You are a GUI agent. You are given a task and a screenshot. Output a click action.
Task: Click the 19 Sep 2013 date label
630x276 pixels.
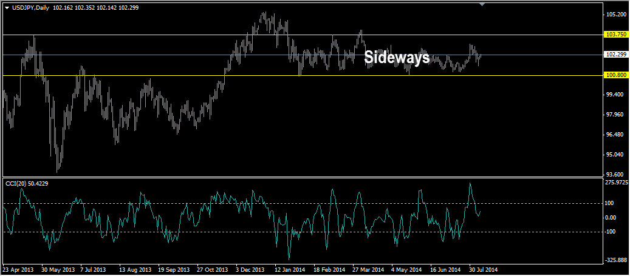pyautogui.click(x=174, y=269)
